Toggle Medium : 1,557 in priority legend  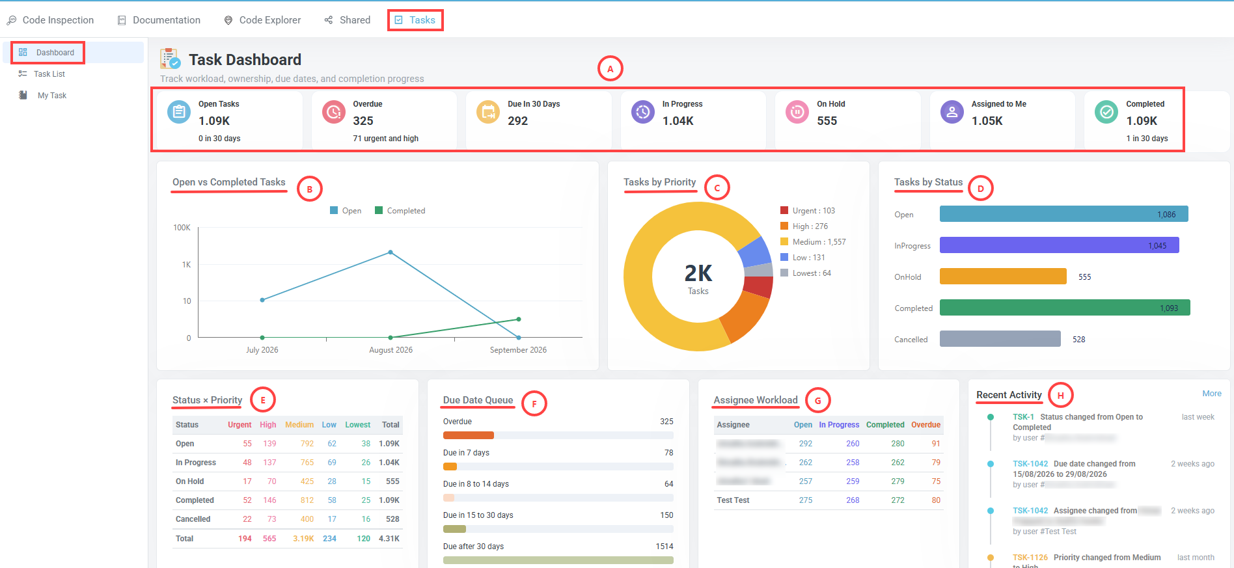[814, 242]
